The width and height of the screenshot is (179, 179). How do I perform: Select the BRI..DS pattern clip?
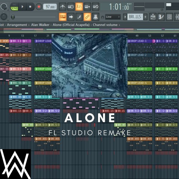tap(15, 97)
